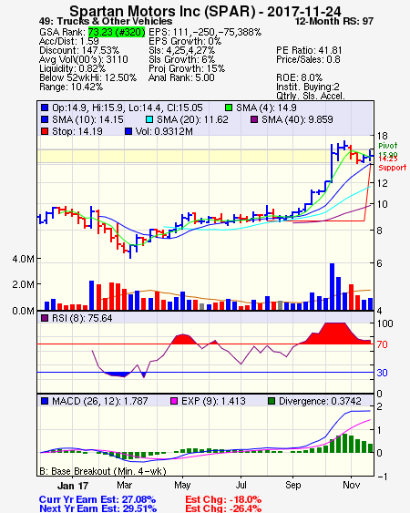The height and width of the screenshot is (513, 410).
Task: Click the blue Op/Hi/Lo/Cl legend swatch
Action: (45, 108)
